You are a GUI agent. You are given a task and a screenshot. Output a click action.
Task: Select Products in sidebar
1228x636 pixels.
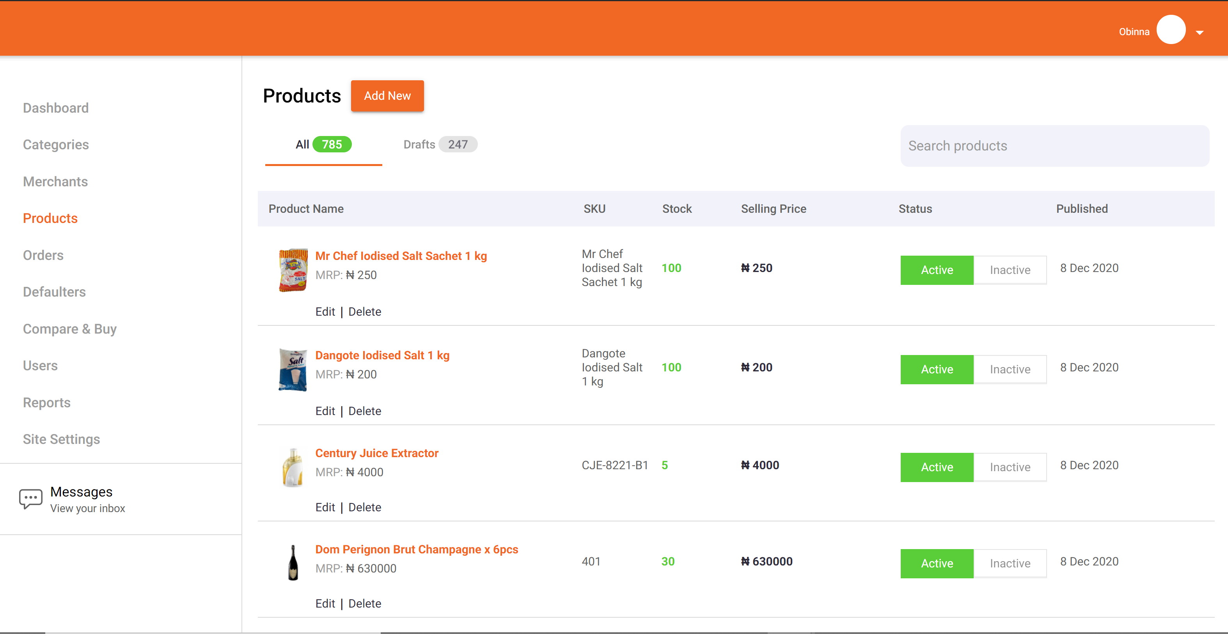(x=50, y=218)
